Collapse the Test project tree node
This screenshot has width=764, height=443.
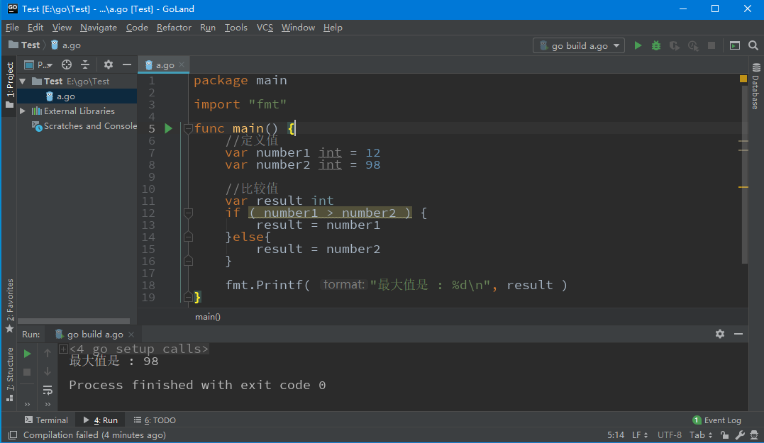tap(22, 81)
